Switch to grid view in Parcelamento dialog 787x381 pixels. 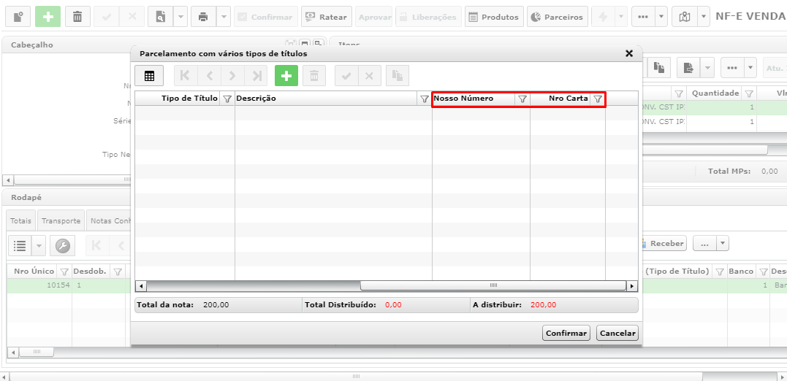click(x=149, y=76)
